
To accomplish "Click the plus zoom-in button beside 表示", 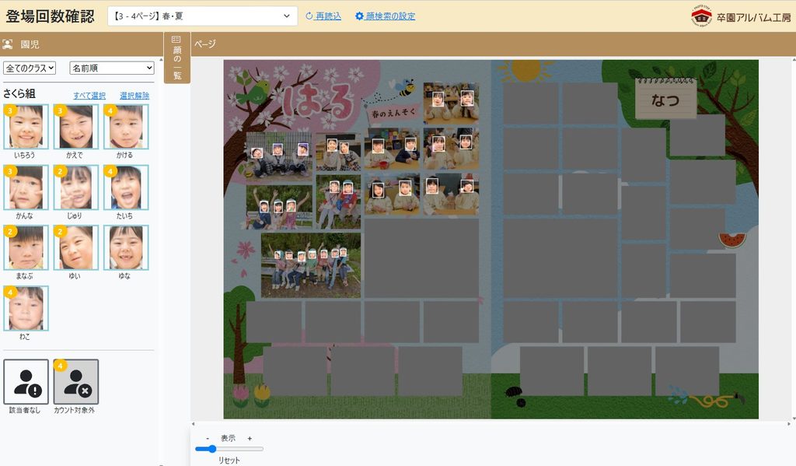I will tap(250, 438).
